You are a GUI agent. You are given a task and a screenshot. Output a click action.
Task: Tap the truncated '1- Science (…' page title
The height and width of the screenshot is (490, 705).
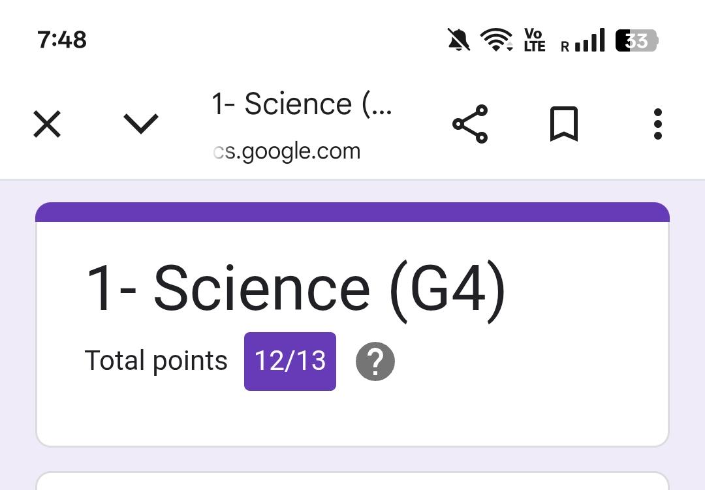(302, 104)
